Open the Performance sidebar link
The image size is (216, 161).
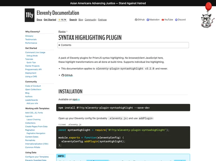pos(31,43)
